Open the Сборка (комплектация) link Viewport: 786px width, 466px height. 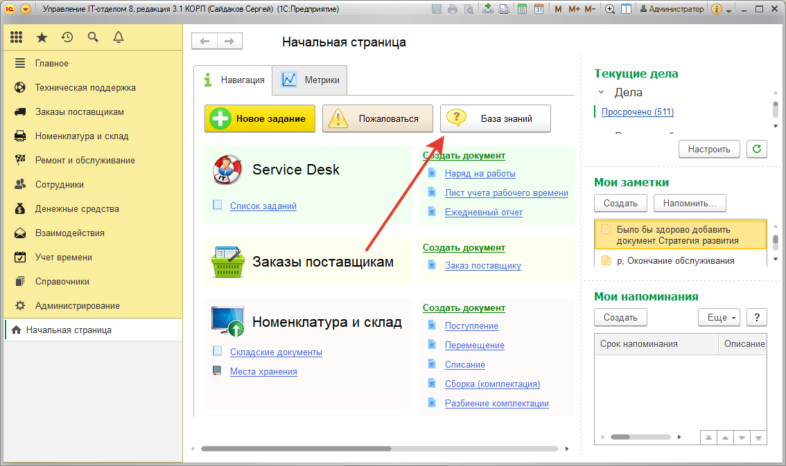coord(493,384)
